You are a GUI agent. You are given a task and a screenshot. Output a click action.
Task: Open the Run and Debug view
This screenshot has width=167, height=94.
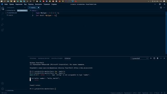tap(3, 25)
